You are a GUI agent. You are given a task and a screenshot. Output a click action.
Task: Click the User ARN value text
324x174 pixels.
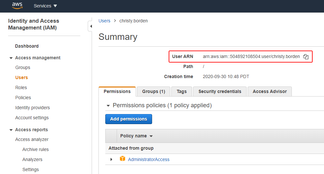251,57
